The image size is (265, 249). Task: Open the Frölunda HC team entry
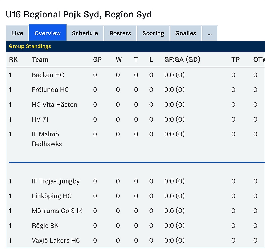pos(50,90)
